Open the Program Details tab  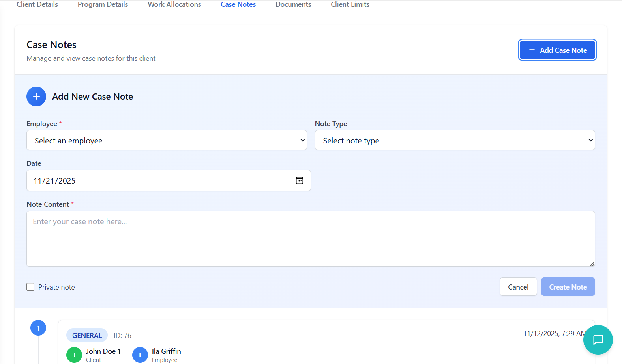[103, 5]
